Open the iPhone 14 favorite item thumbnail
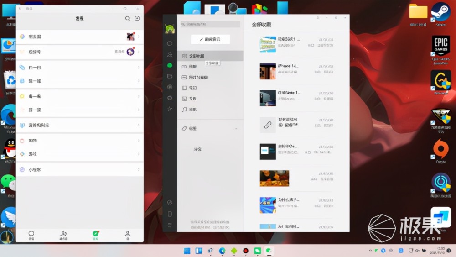Viewport: 456px width, 257px height. [268, 71]
